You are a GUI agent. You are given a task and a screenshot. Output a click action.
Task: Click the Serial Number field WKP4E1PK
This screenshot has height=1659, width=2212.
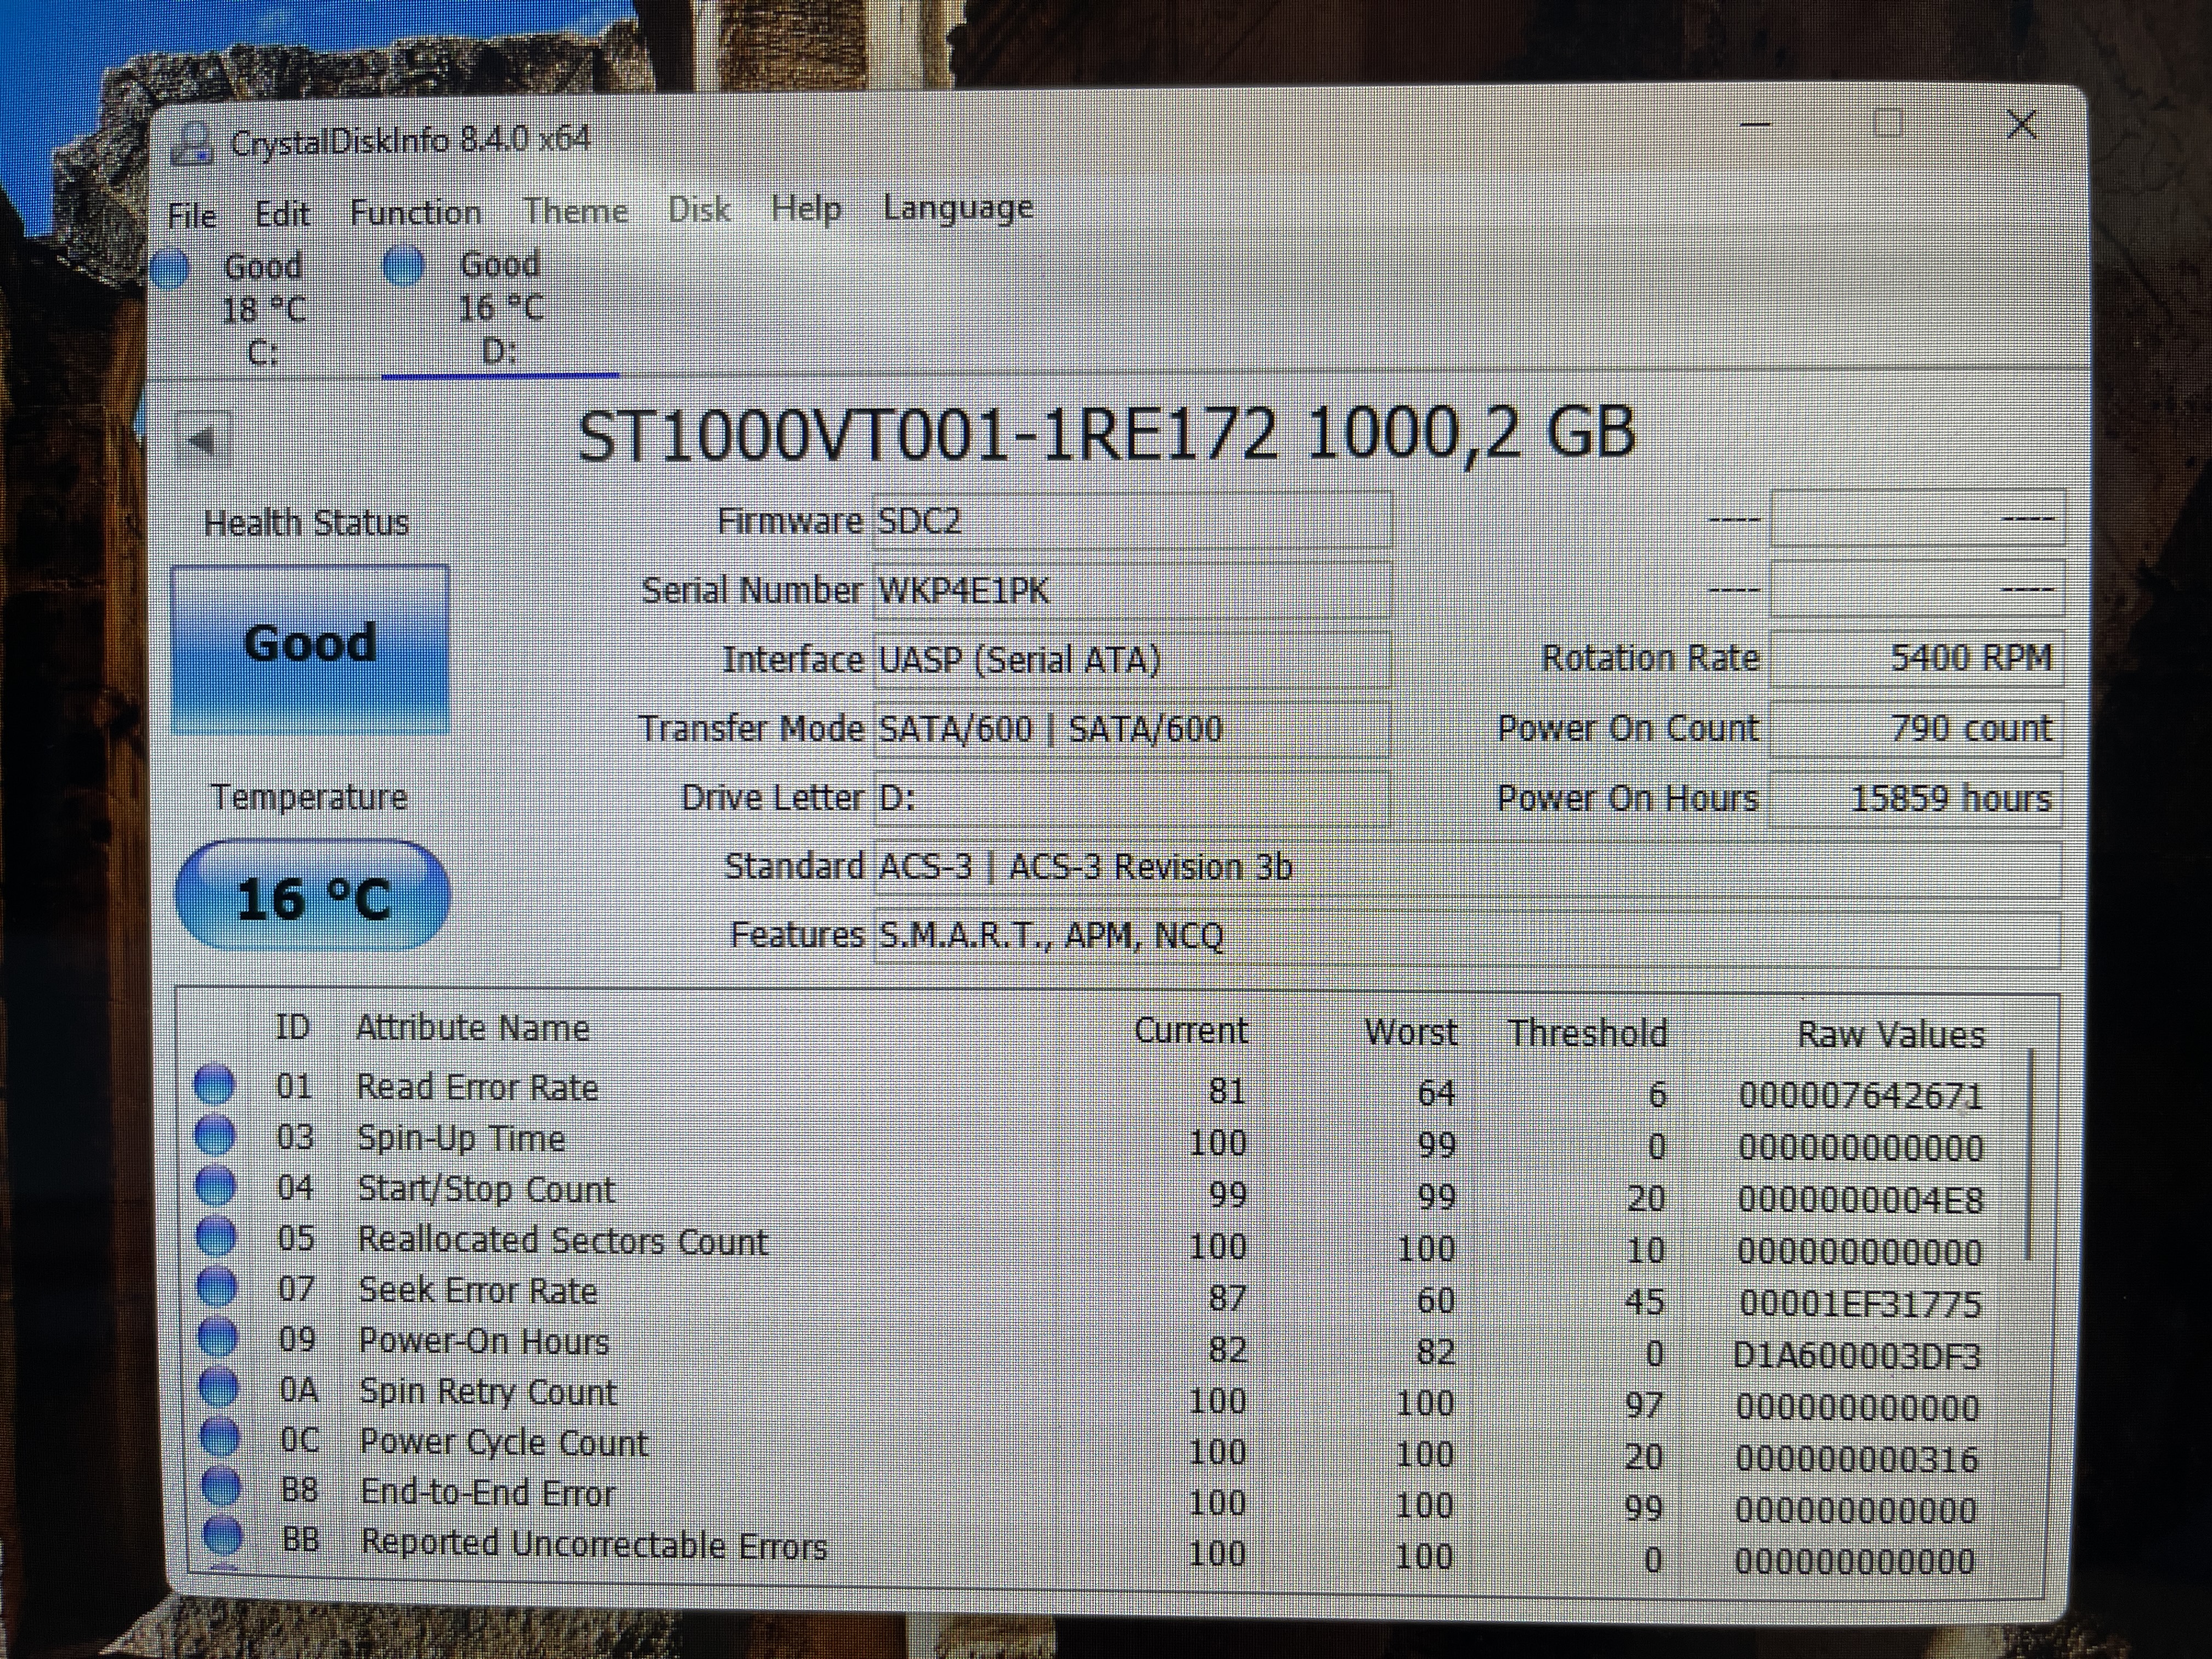[x=1132, y=590]
